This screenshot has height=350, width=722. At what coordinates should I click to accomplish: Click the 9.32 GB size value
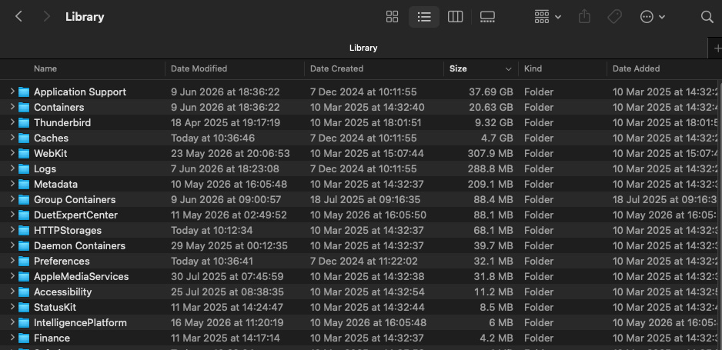493,123
